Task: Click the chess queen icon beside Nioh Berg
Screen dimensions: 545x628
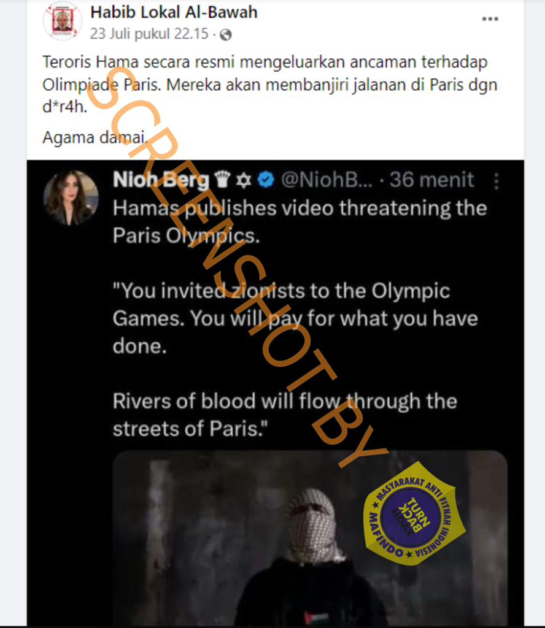Action: tap(223, 180)
